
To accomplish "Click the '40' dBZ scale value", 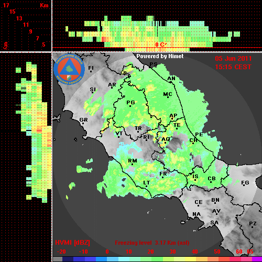I will (x=195, y=252).
